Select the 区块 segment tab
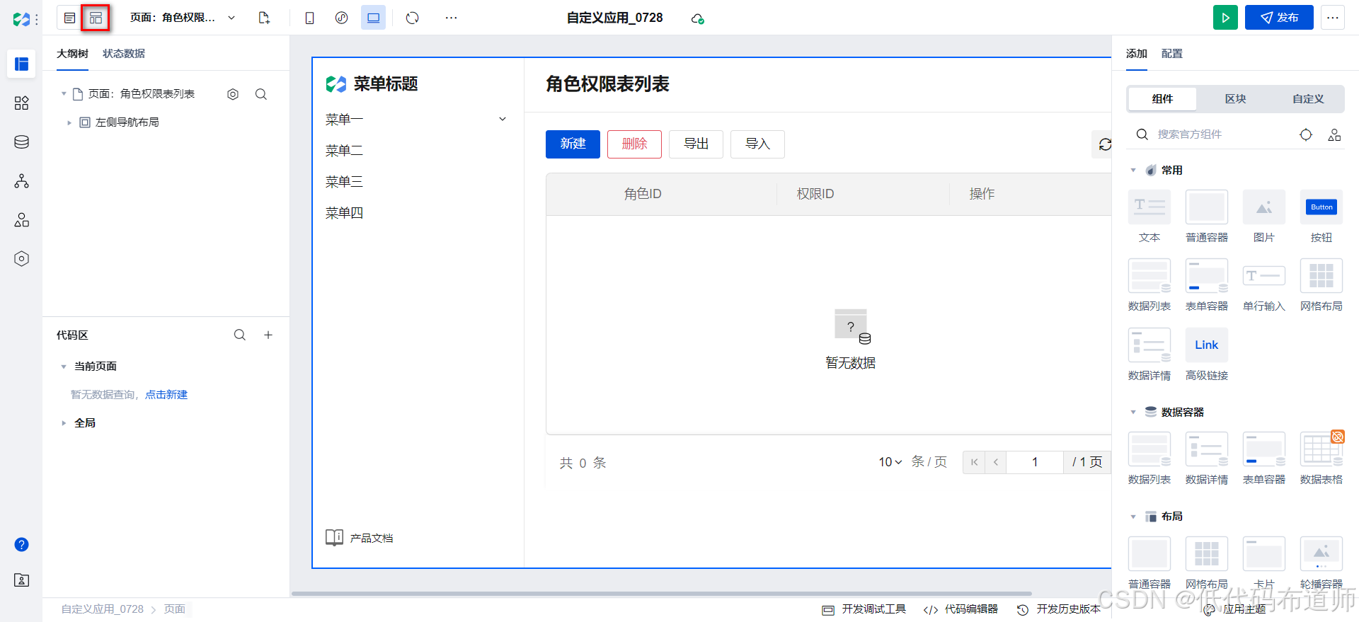Screen dimensions: 1359x622 pos(1235,99)
